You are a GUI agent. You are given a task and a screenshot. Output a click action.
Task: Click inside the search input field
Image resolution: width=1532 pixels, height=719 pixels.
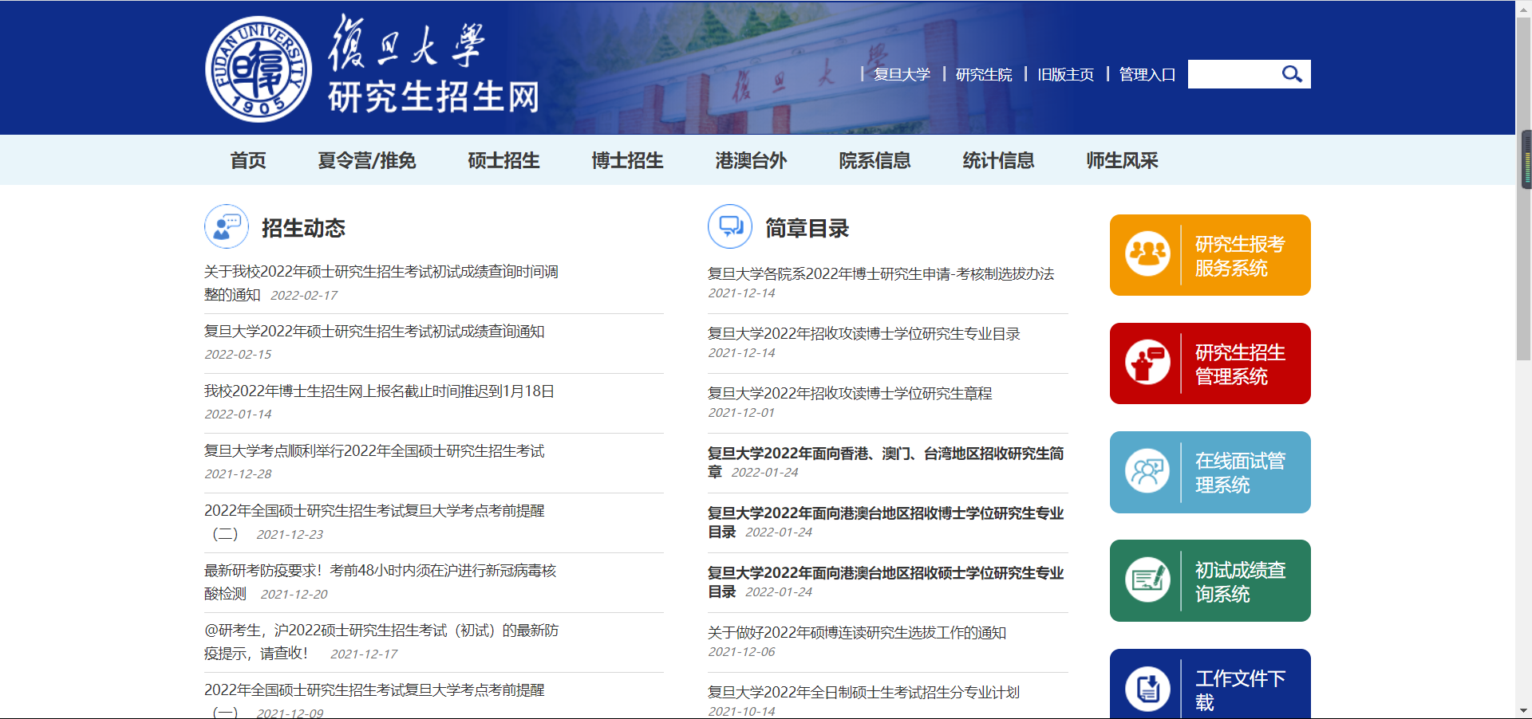tap(1233, 73)
